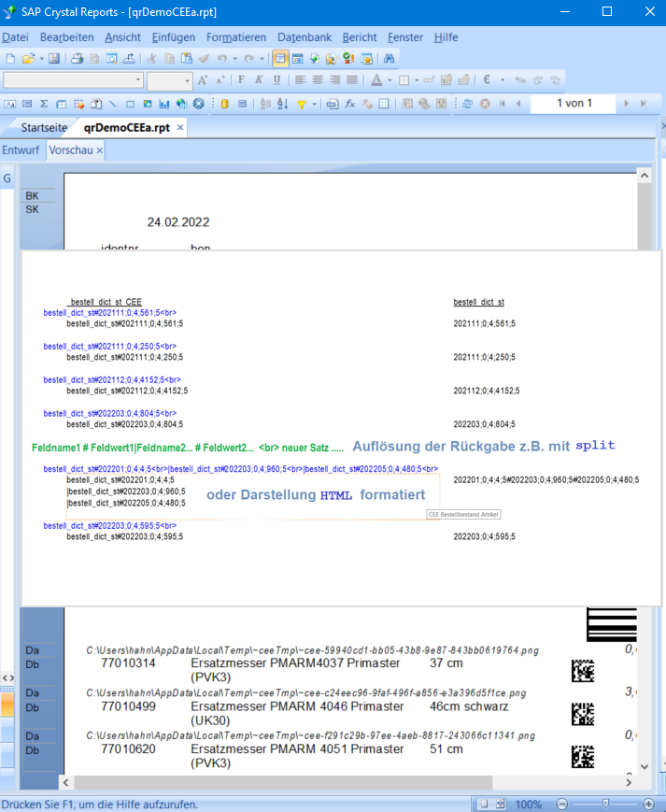
Task: Zoom out with the minus button
Action: [561, 805]
